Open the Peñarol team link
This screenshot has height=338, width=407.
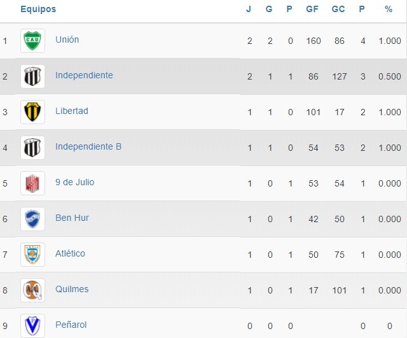click(71, 325)
